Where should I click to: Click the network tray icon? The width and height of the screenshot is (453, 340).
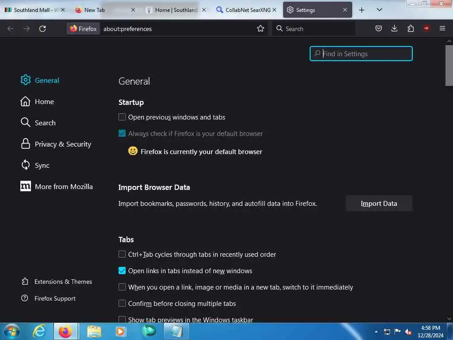pyautogui.click(x=387, y=332)
